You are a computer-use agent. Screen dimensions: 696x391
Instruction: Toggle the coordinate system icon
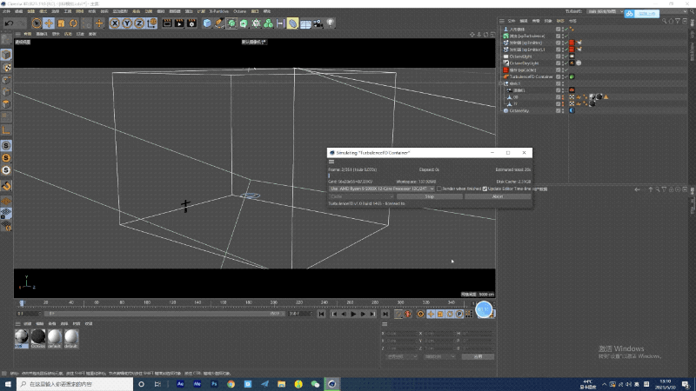click(x=151, y=23)
